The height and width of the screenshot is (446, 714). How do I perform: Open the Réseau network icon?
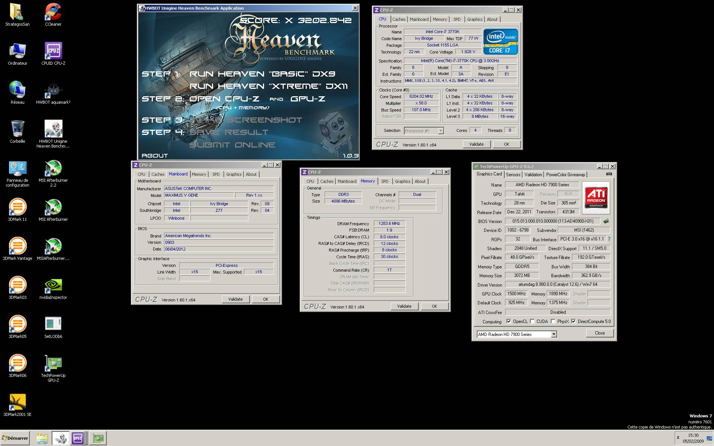tap(17, 93)
